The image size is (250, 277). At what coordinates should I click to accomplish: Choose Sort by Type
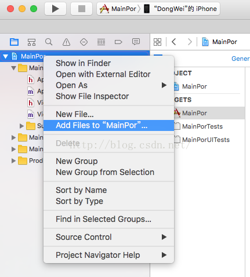click(x=108, y=201)
